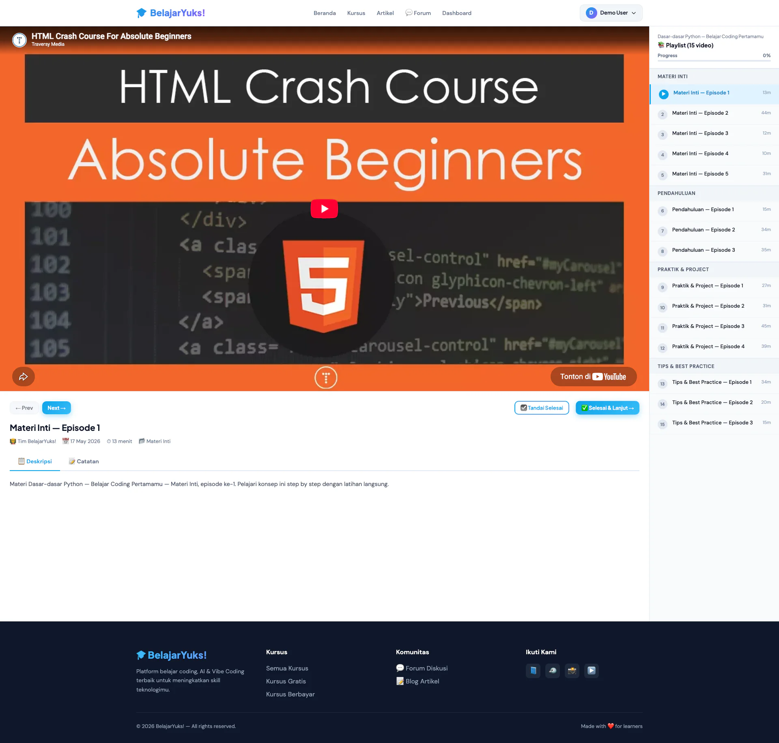Open the Demo User account dropdown
The width and height of the screenshot is (779, 743).
(x=611, y=13)
